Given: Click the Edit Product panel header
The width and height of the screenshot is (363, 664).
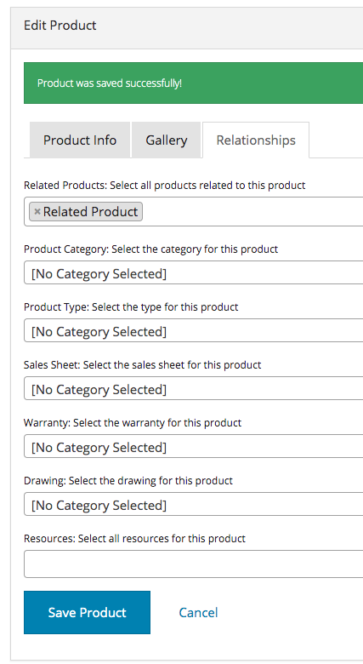Looking at the screenshot, I should click(x=187, y=26).
